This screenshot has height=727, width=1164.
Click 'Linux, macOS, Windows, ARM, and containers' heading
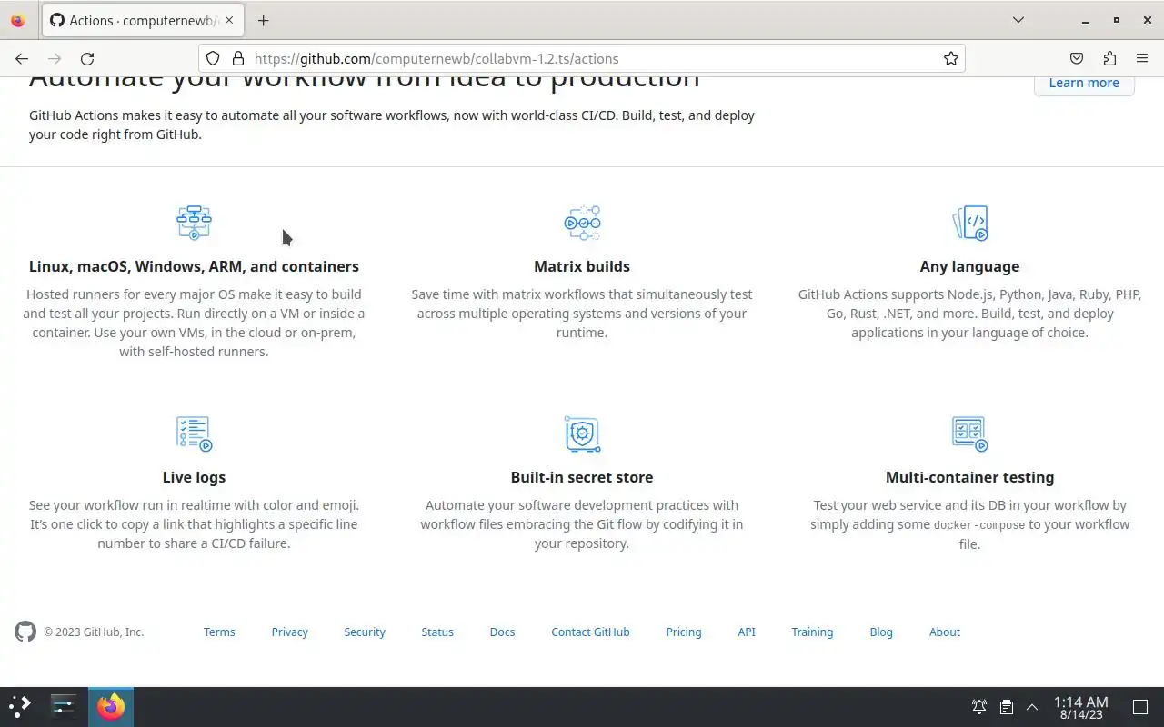click(194, 266)
